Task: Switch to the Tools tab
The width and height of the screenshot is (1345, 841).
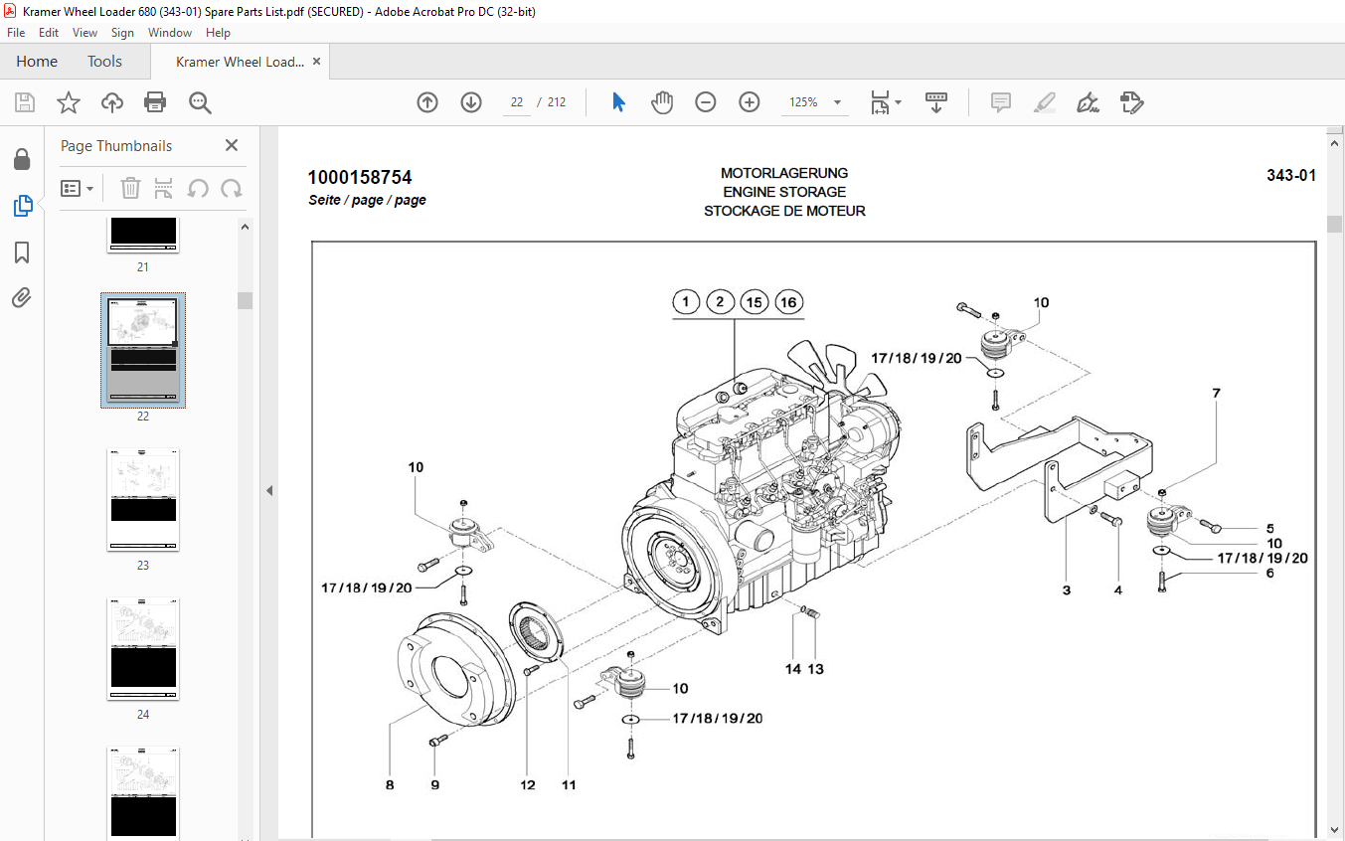Action: point(104,62)
